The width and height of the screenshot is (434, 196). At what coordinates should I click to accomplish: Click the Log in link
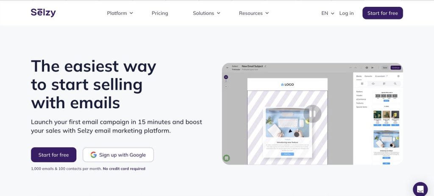point(346,13)
